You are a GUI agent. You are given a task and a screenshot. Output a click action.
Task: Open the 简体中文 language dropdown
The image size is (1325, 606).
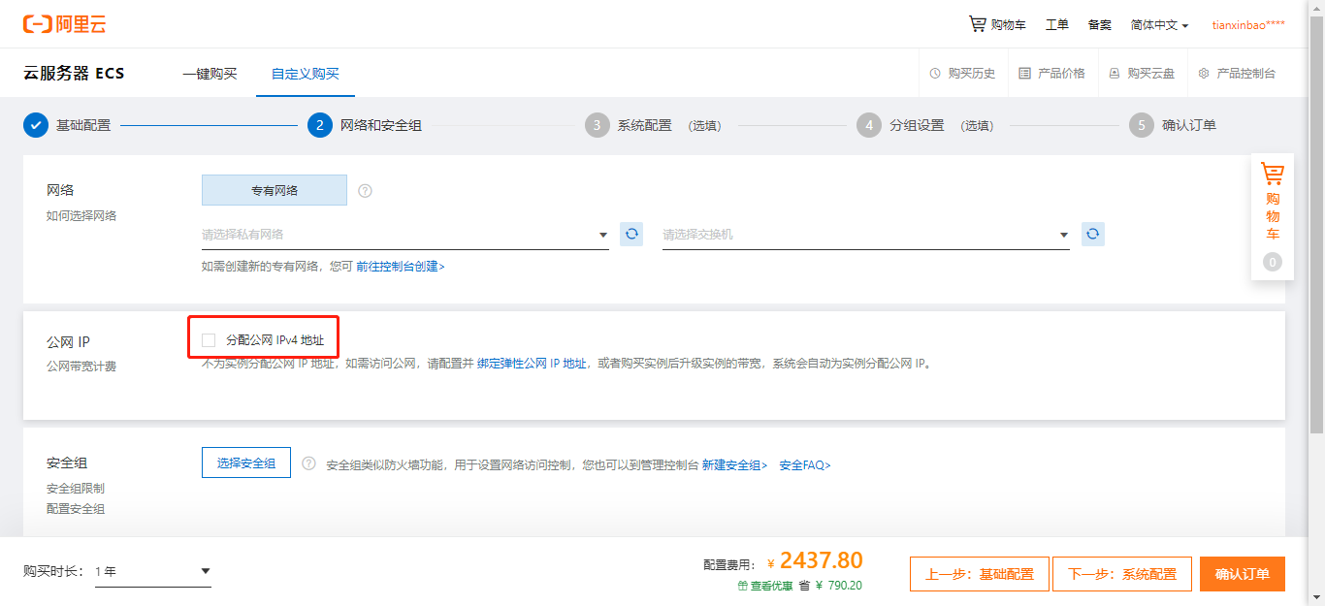[x=1159, y=24]
